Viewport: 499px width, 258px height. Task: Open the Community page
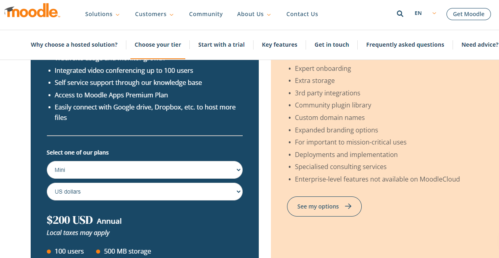click(x=206, y=14)
